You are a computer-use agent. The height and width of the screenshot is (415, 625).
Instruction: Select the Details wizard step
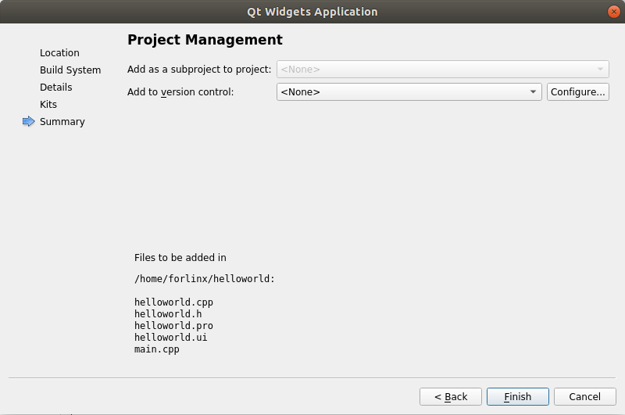tap(56, 88)
